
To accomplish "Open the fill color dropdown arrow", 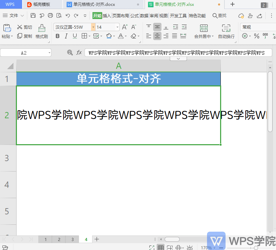I will pyautogui.click(x=114, y=36).
